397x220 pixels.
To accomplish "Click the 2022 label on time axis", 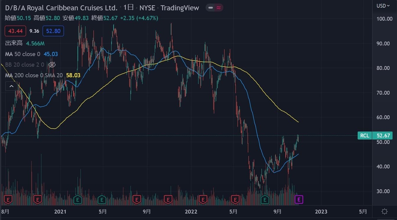I will pyautogui.click(x=191, y=211).
